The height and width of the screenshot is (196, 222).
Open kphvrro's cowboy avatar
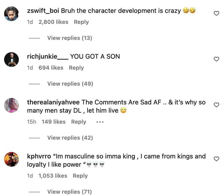pyautogui.click(x=11, y=159)
